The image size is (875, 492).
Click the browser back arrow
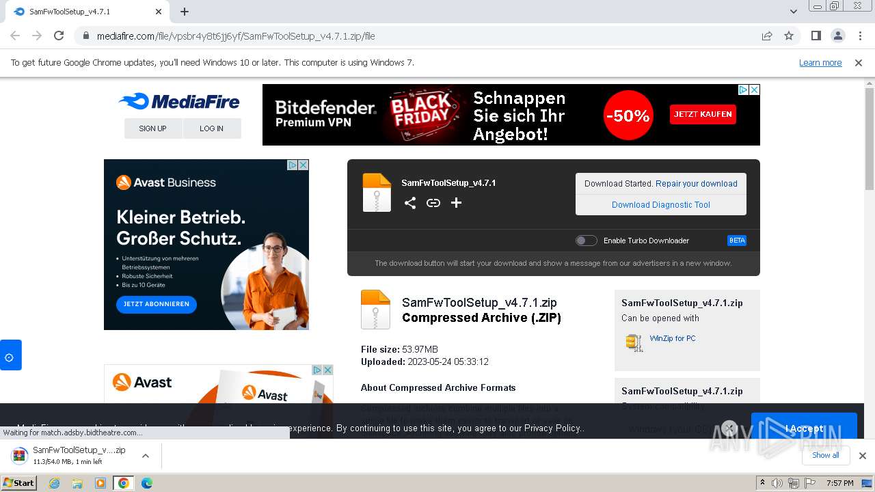15,36
